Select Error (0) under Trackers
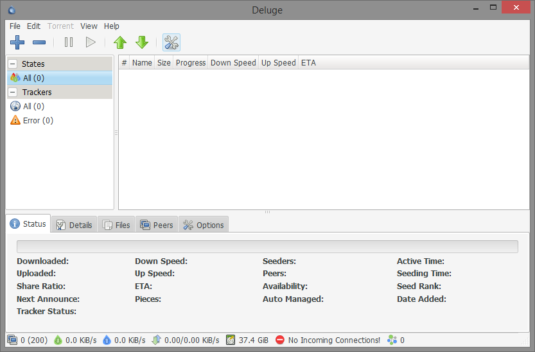This screenshot has height=352, width=535. (x=59, y=120)
